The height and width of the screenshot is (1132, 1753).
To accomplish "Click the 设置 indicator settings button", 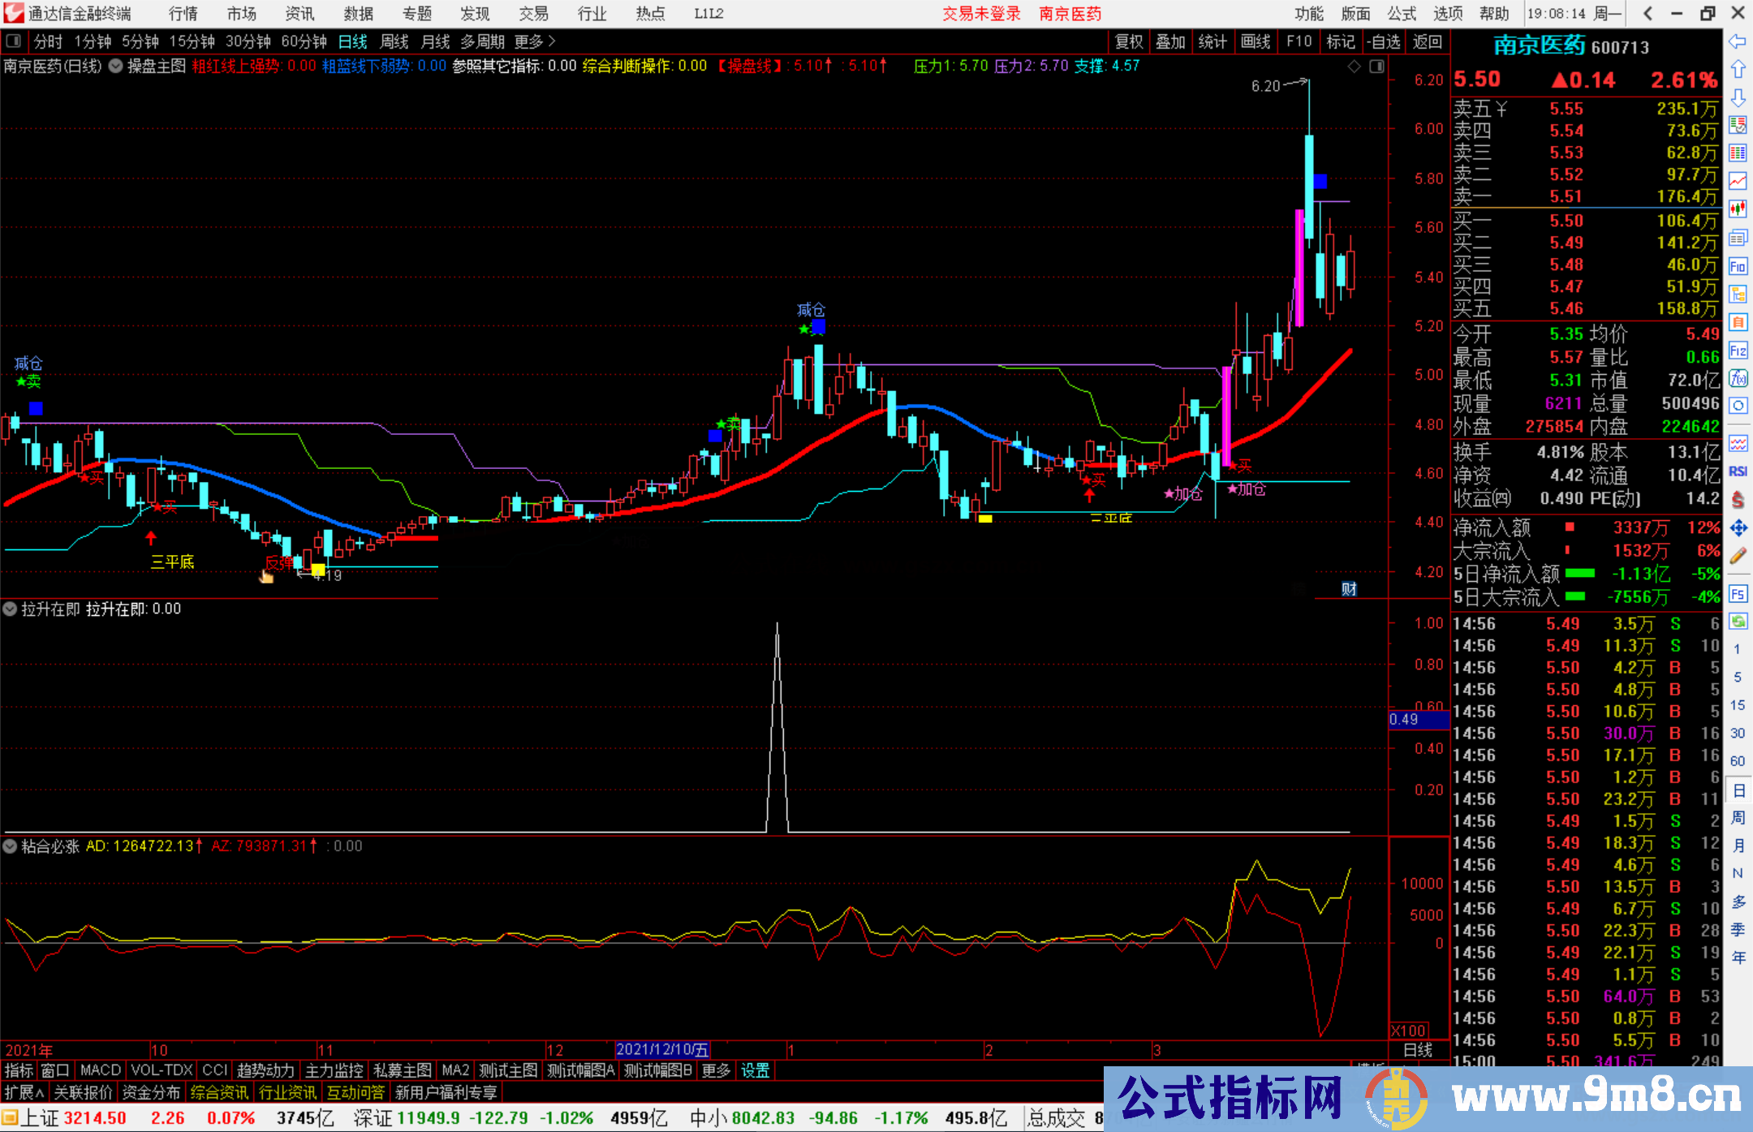I will click(x=755, y=1070).
